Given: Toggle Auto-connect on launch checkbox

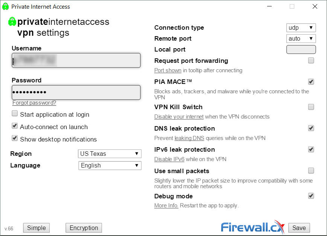Looking at the screenshot, I should pyautogui.click(x=15, y=126).
